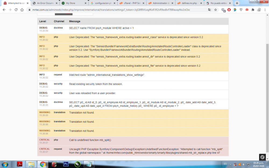
Task: Open the gray checkmark shield extension
Action: (241, 10)
